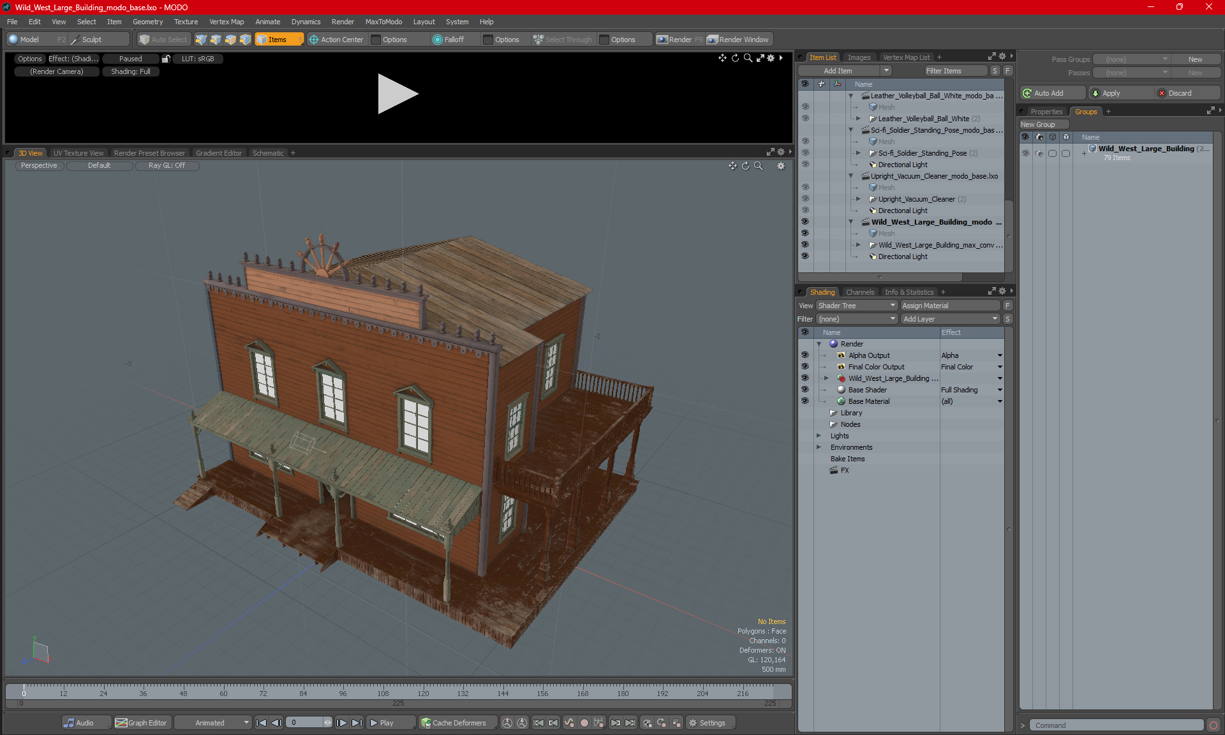Screen dimensions: 1225x735
Task: Select the Model layout button
Action: tap(29, 40)
